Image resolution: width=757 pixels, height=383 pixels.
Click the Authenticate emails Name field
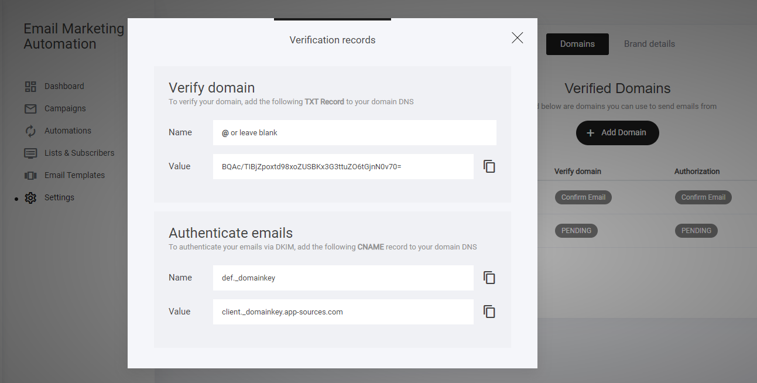click(x=343, y=278)
